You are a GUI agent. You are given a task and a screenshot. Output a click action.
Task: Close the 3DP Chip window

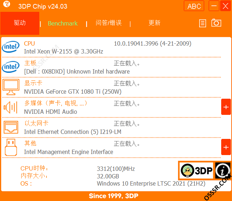click(x=226, y=6)
